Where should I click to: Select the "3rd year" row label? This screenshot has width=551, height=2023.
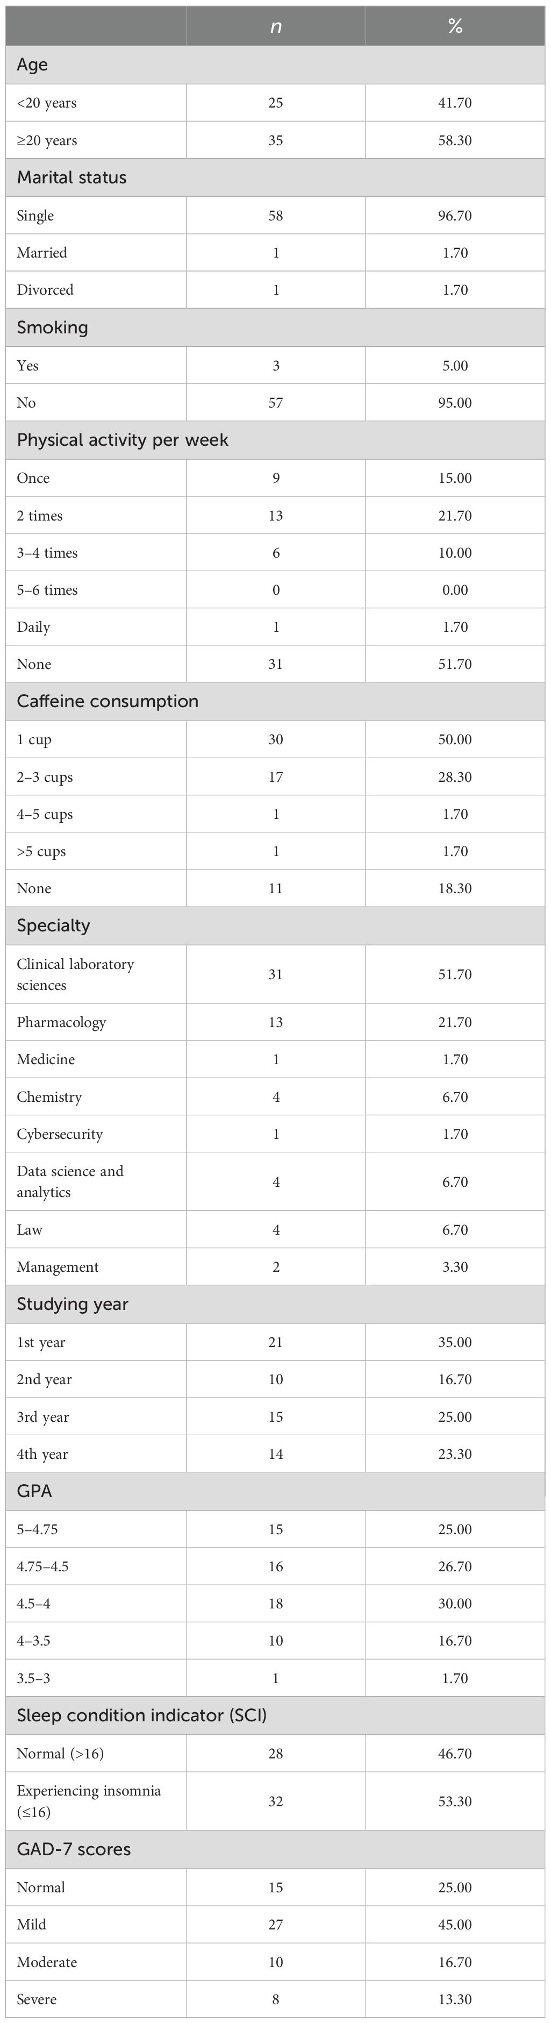pos(42,1417)
